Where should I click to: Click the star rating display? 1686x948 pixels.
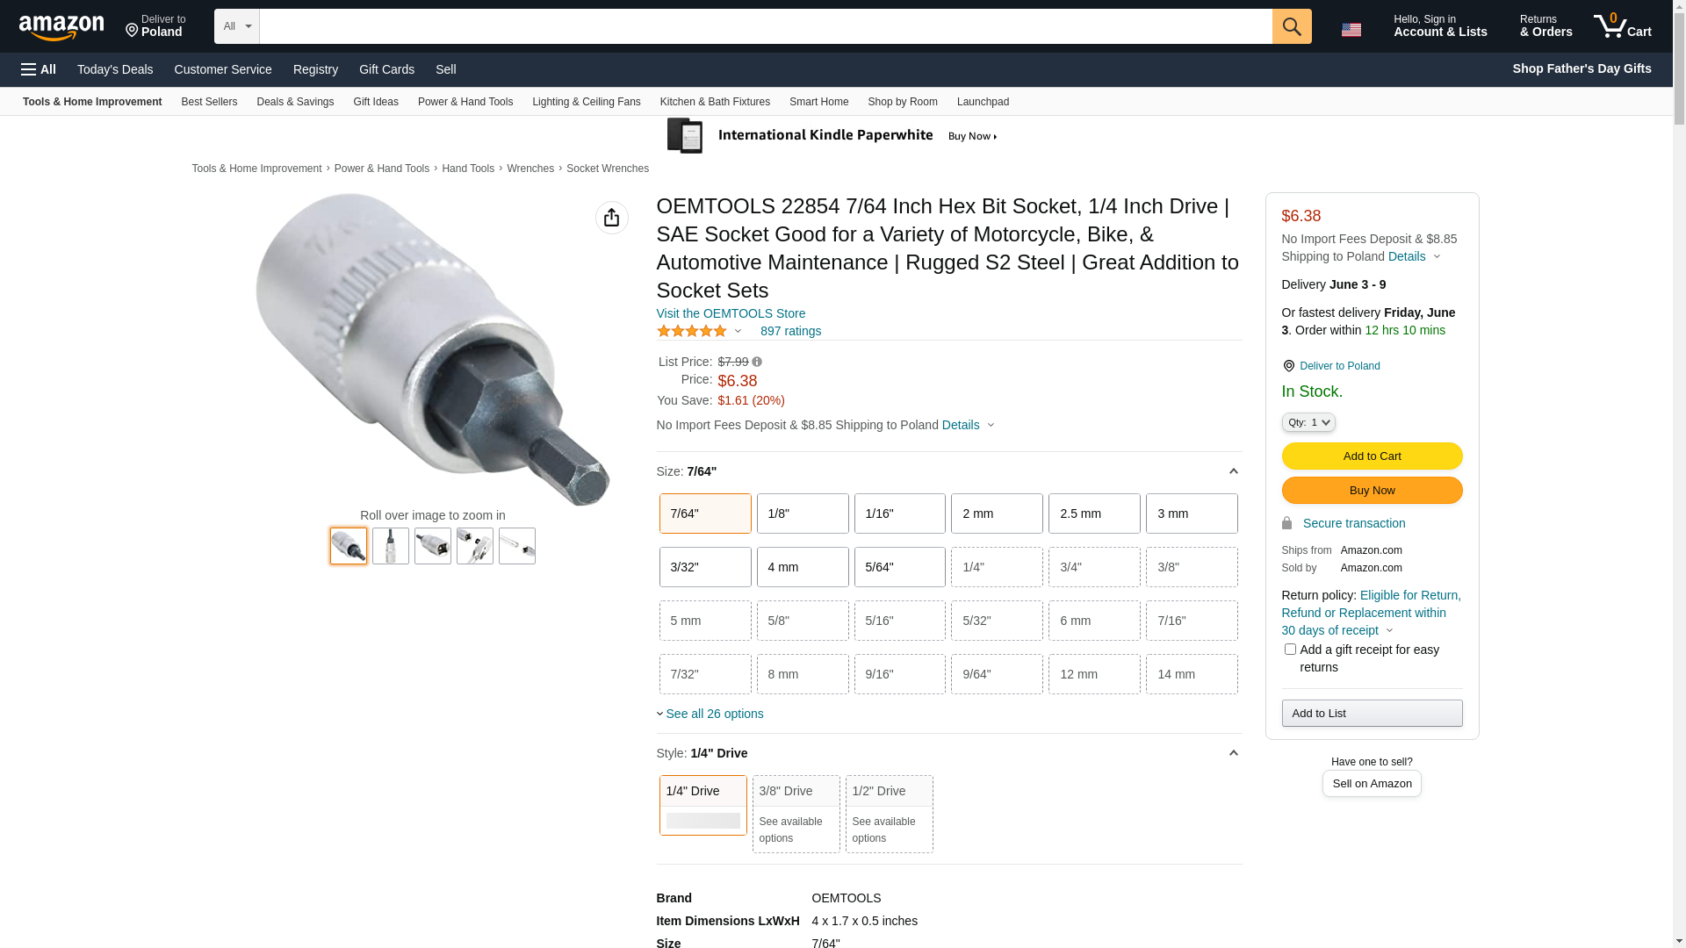pyautogui.click(x=692, y=331)
